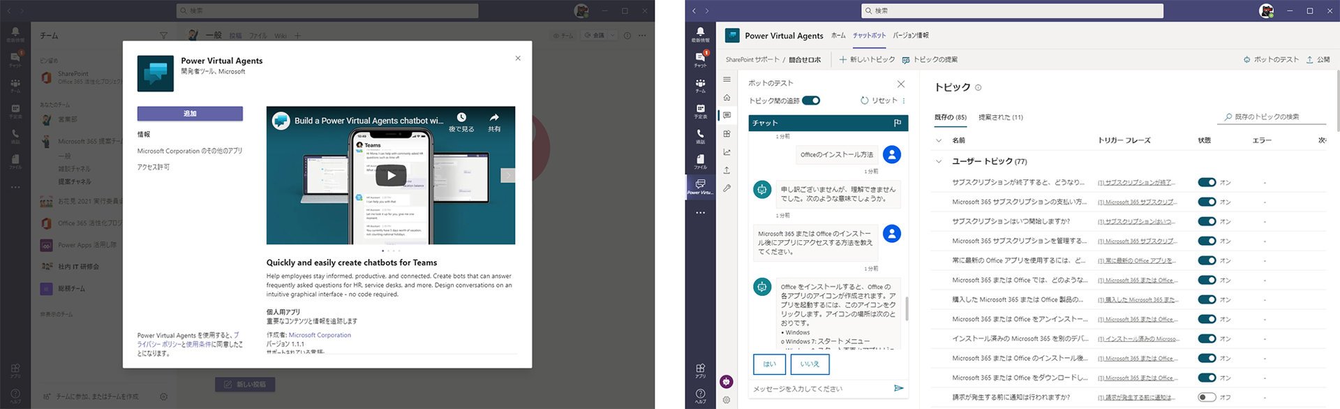Collapse the ユーザー トピック (77) group
This screenshot has width=1340, height=409.
tap(939, 161)
